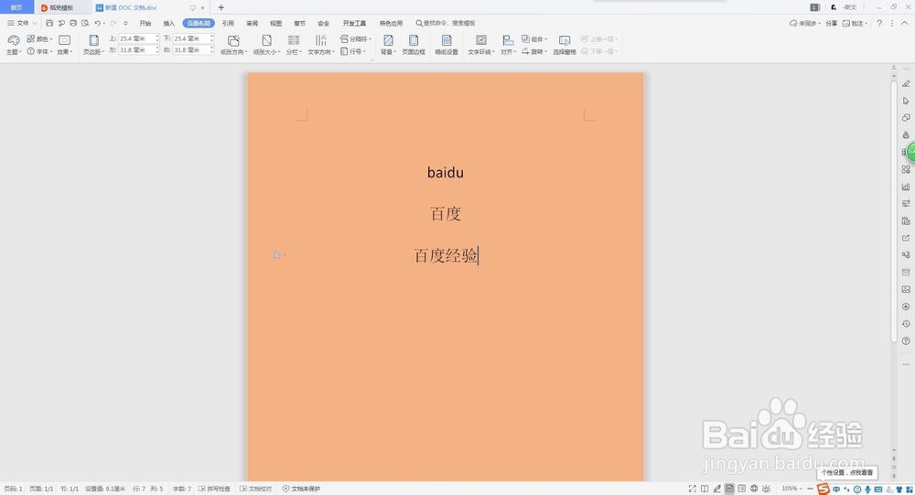
Task: Click the 页面边框 (Page border) icon
Action: pos(414,40)
